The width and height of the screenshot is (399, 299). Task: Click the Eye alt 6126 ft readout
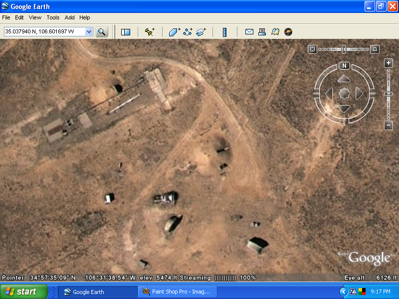(x=370, y=278)
